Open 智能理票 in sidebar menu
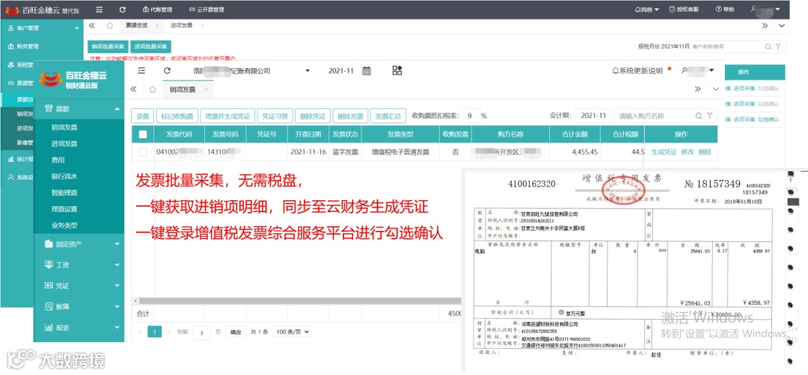This screenshot has height=375, width=808. pyautogui.click(x=64, y=193)
